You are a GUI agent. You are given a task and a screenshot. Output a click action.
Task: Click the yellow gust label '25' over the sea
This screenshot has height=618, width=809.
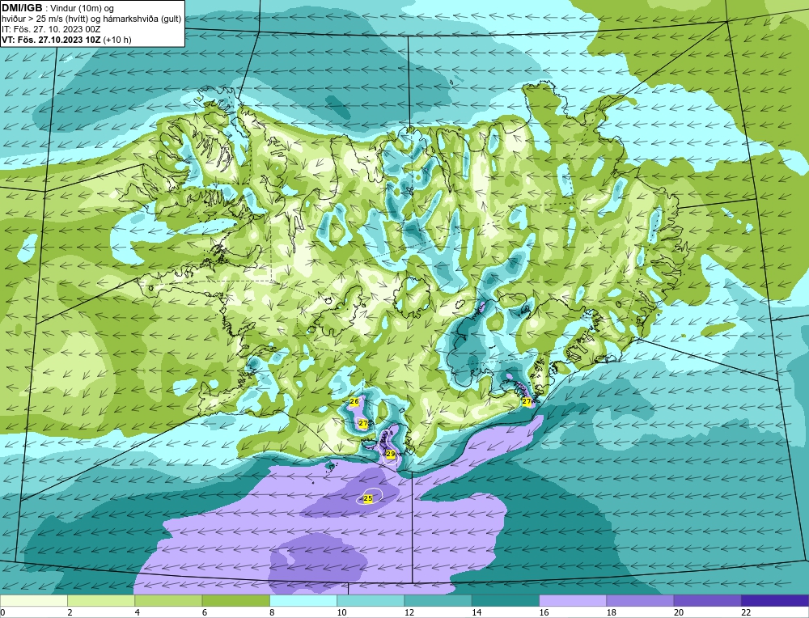[368, 498]
